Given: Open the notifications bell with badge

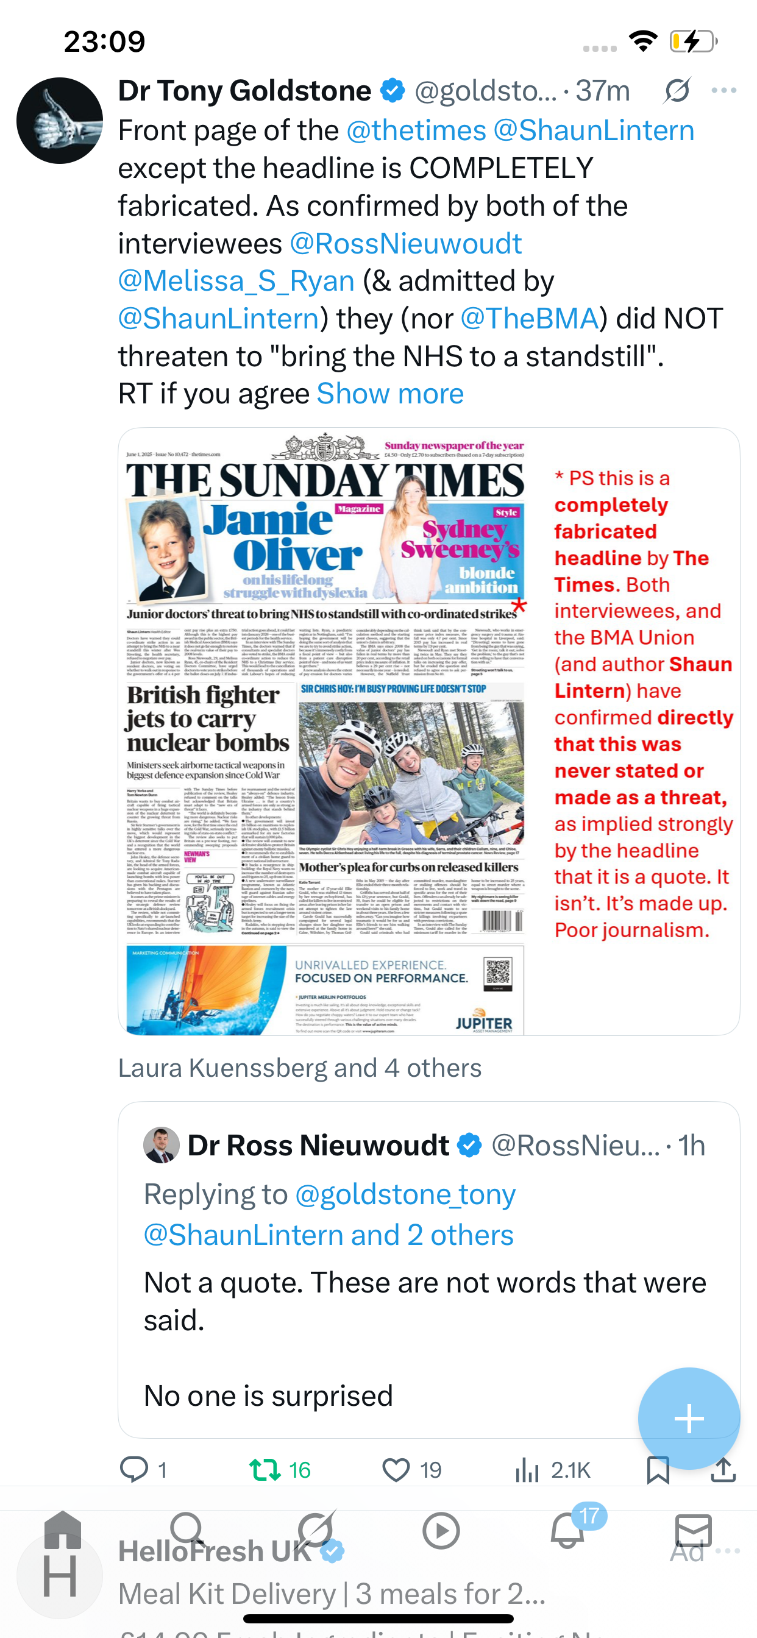Looking at the screenshot, I should 567,1531.
